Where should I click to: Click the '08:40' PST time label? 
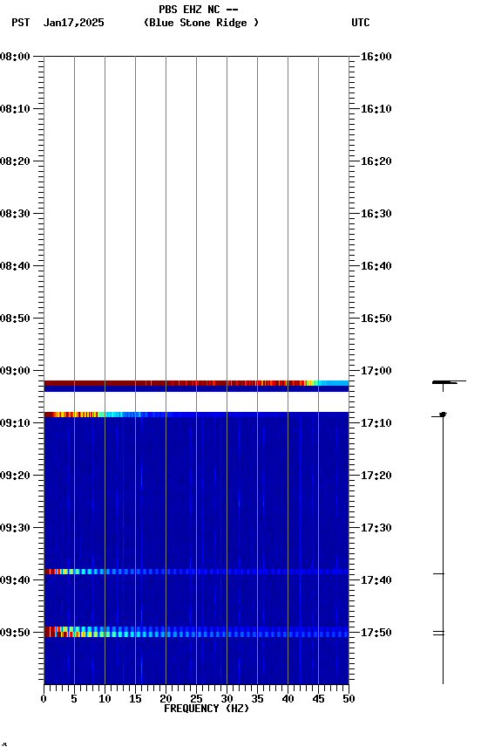[x=15, y=266]
